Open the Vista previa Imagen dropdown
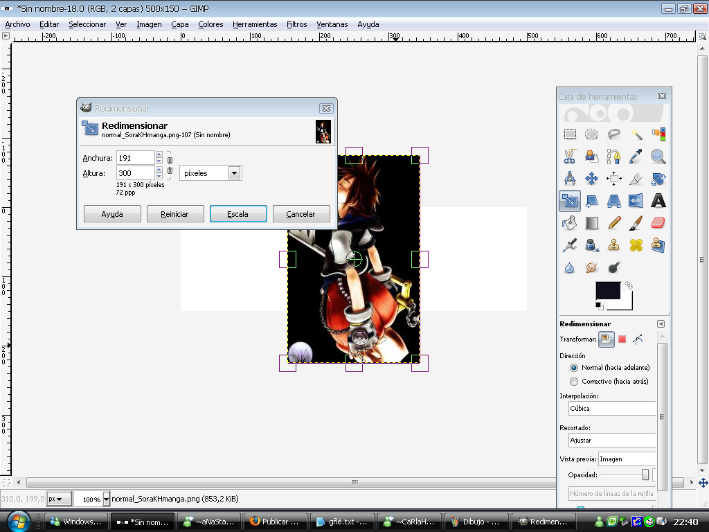The image size is (709, 532). 627,459
